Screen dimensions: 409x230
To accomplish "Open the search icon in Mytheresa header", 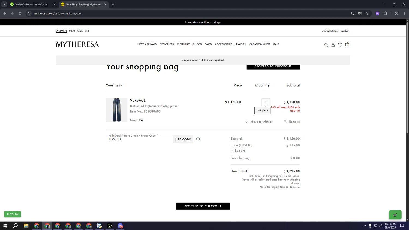I will pyautogui.click(x=326, y=45).
